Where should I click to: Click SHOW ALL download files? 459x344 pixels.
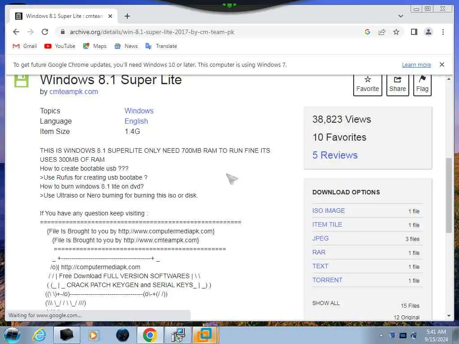[326, 303]
